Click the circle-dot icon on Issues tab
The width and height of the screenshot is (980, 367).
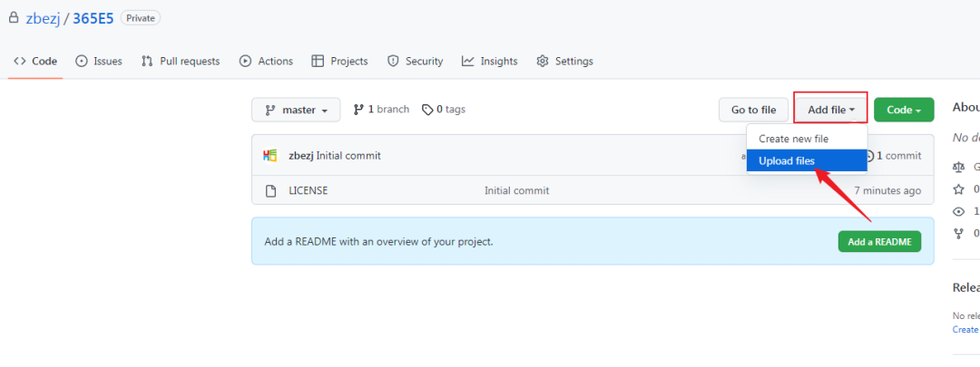(x=82, y=62)
